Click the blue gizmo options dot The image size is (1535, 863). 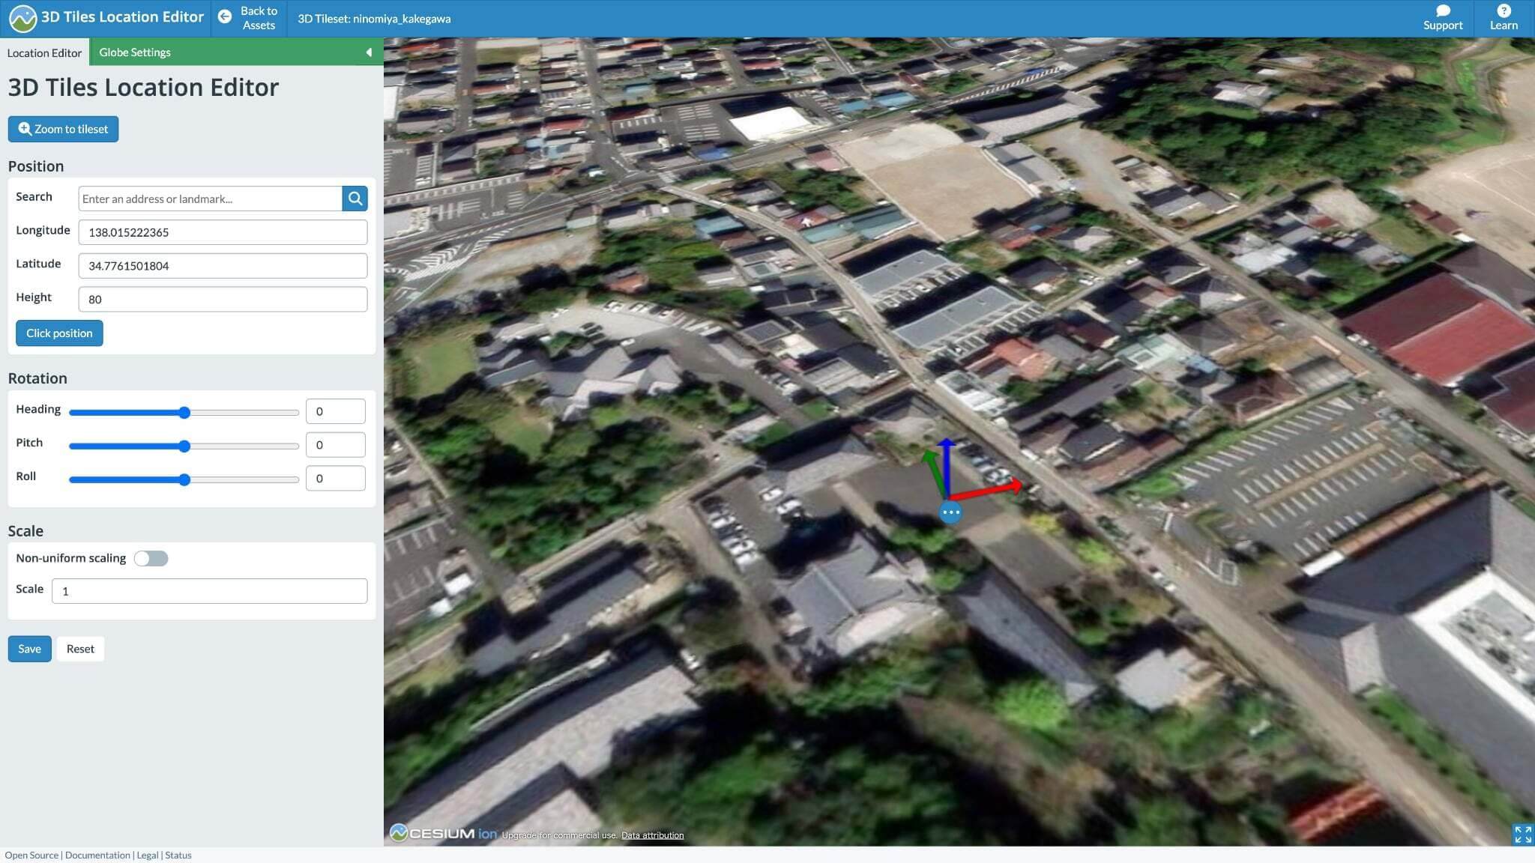[x=950, y=512]
